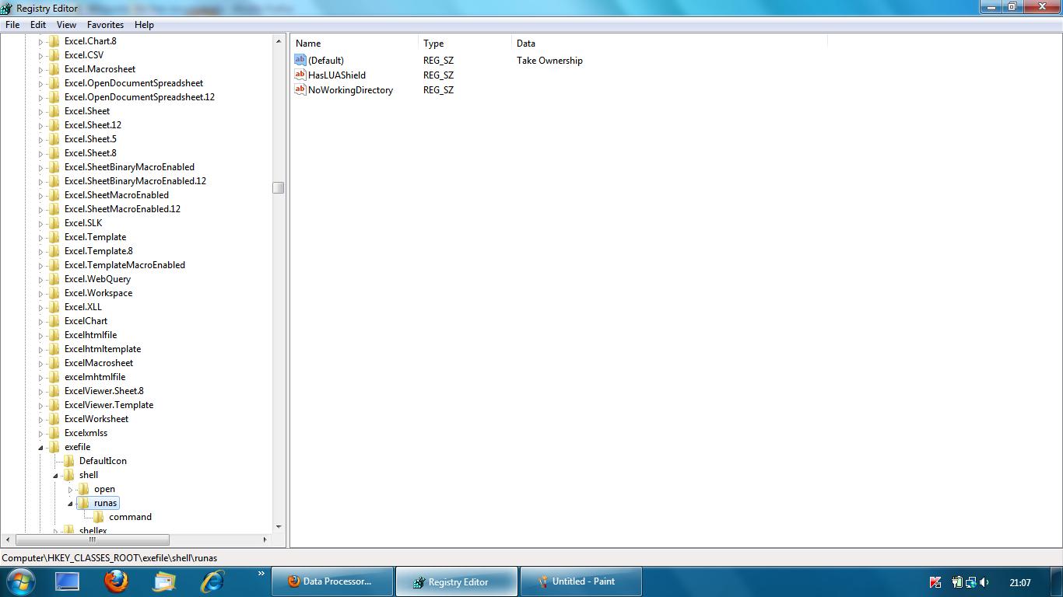The image size is (1063, 597).
Task: Click the HasLUAShield string value icon
Action: pyautogui.click(x=300, y=75)
